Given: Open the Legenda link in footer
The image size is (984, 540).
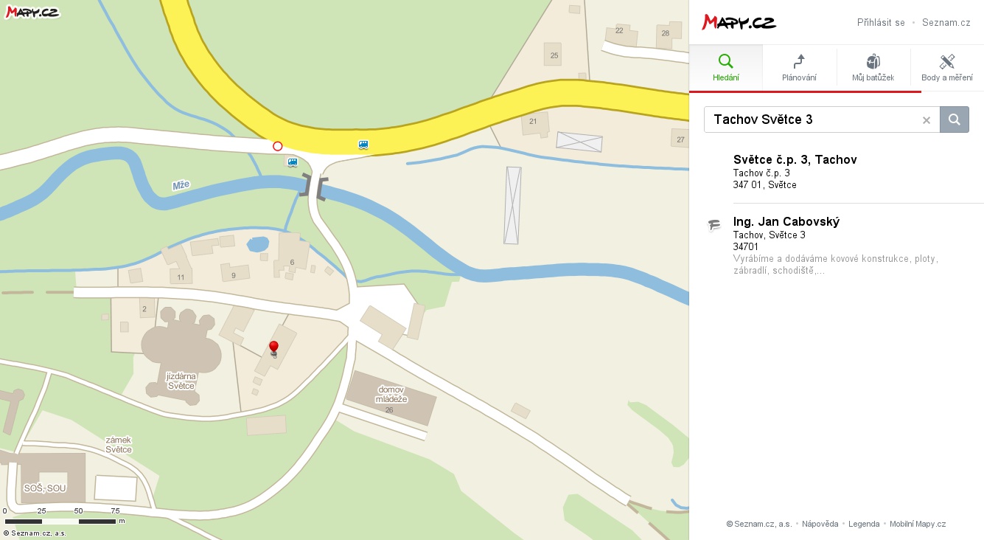Looking at the screenshot, I should point(864,524).
